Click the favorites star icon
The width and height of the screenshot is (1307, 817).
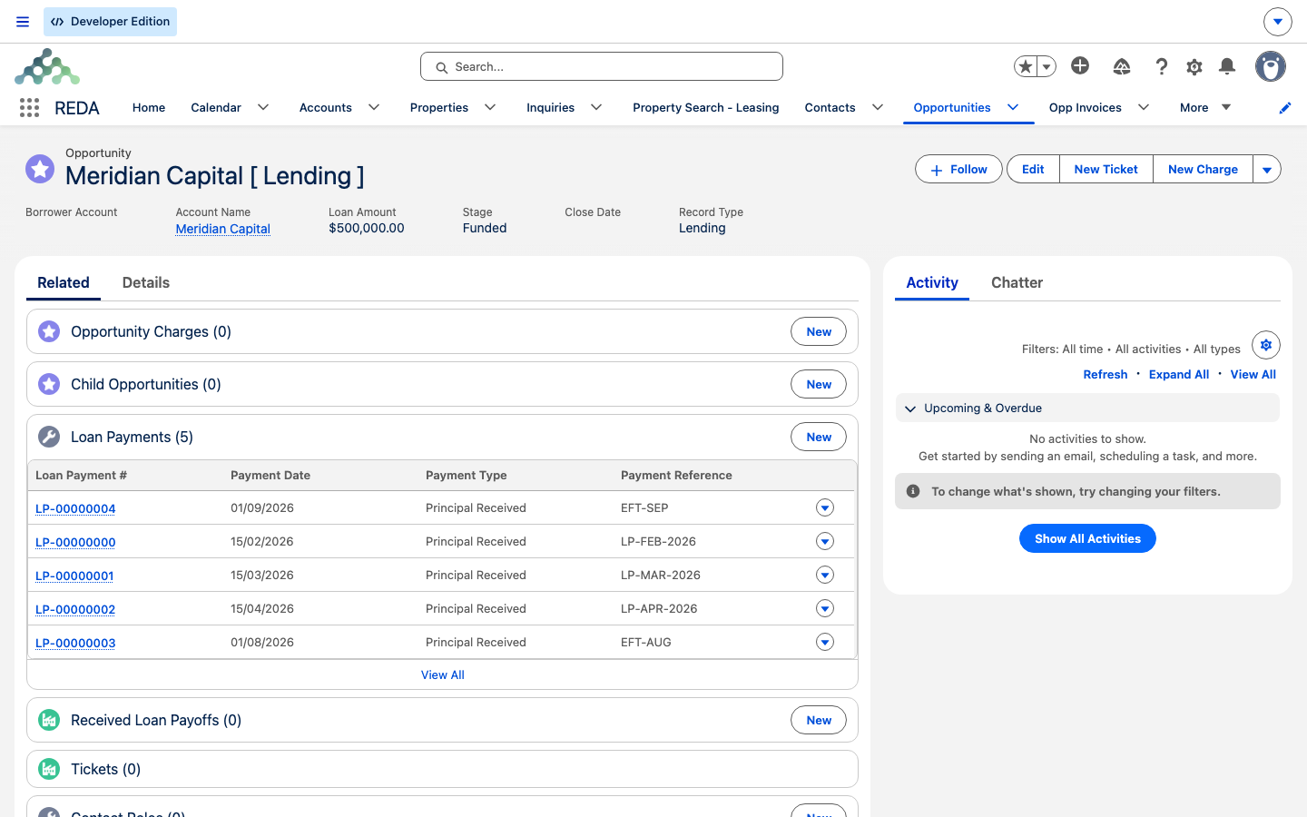[1026, 66]
